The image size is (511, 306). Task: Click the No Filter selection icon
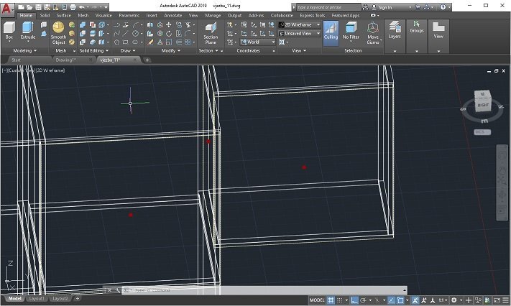point(351,31)
